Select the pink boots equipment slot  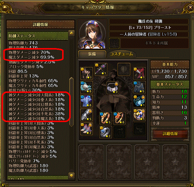point(87,129)
